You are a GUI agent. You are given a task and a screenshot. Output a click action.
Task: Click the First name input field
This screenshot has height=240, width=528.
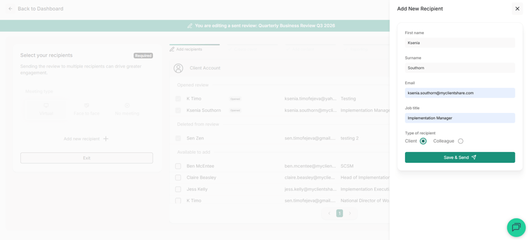(x=460, y=43)
